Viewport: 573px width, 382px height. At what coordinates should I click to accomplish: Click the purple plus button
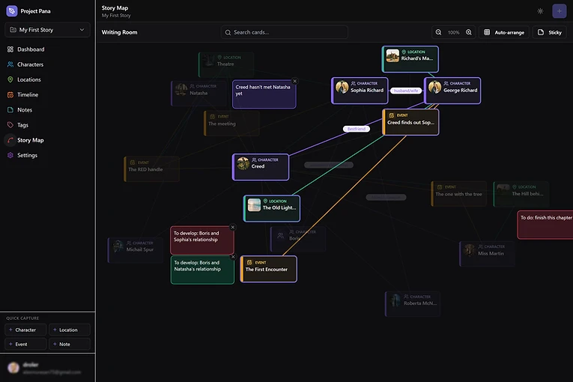click(x=559, y=11)
